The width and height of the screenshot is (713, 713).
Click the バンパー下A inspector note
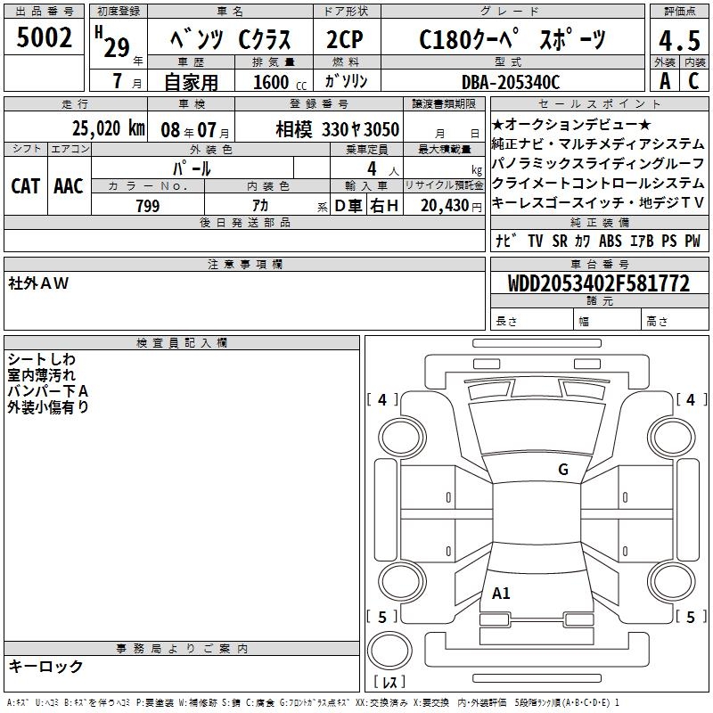point(47,390)
